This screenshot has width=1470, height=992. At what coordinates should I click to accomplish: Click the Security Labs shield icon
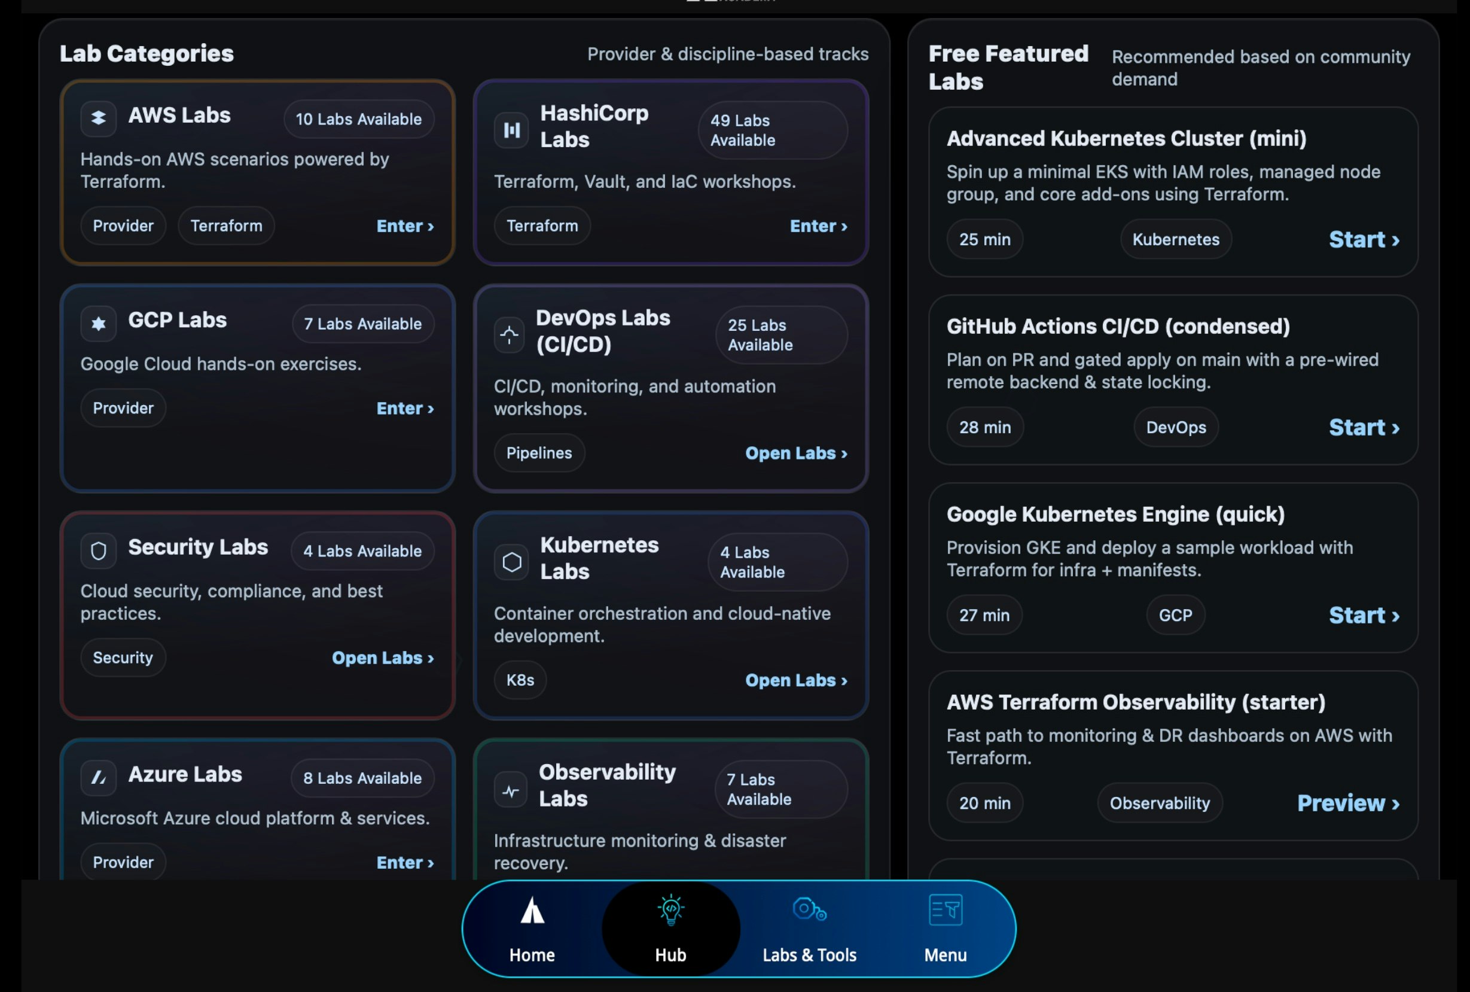pos(99,550)
